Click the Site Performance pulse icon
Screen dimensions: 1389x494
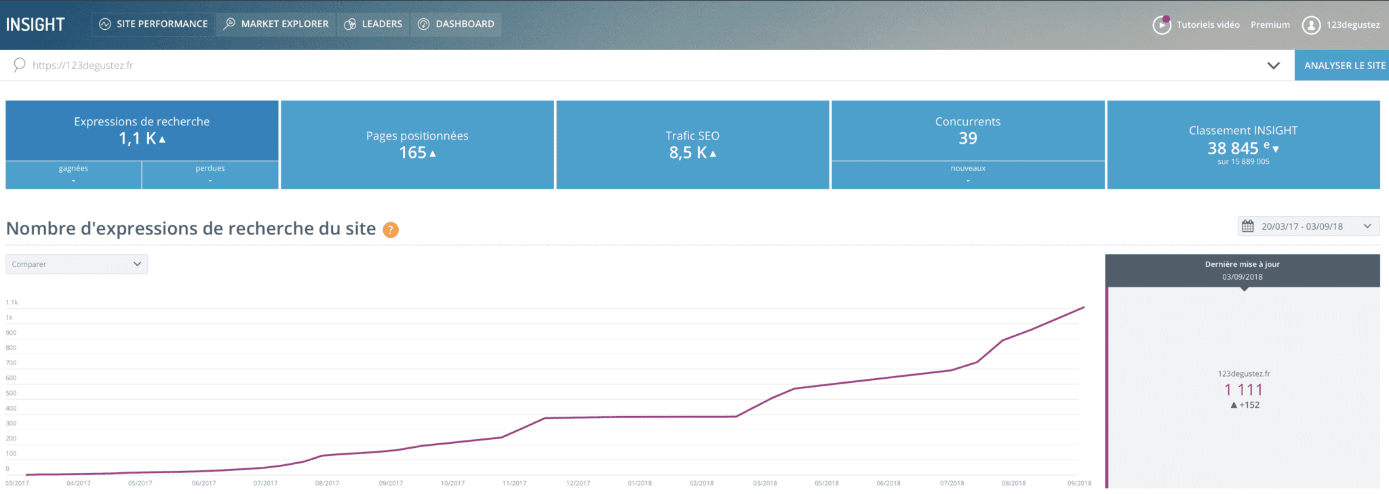105,24
